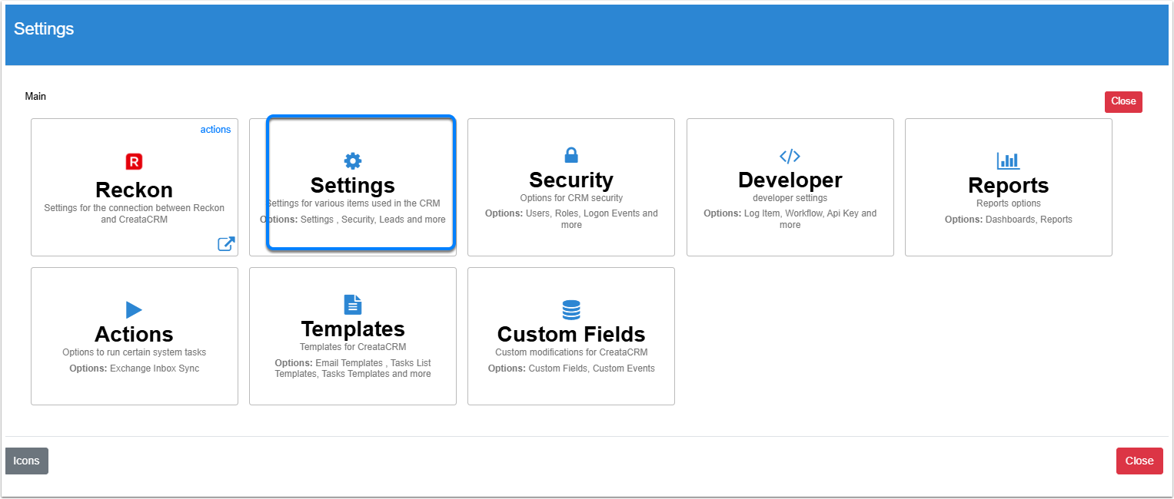
Task: Click the document Templates icon
Action: coord(352,304)
